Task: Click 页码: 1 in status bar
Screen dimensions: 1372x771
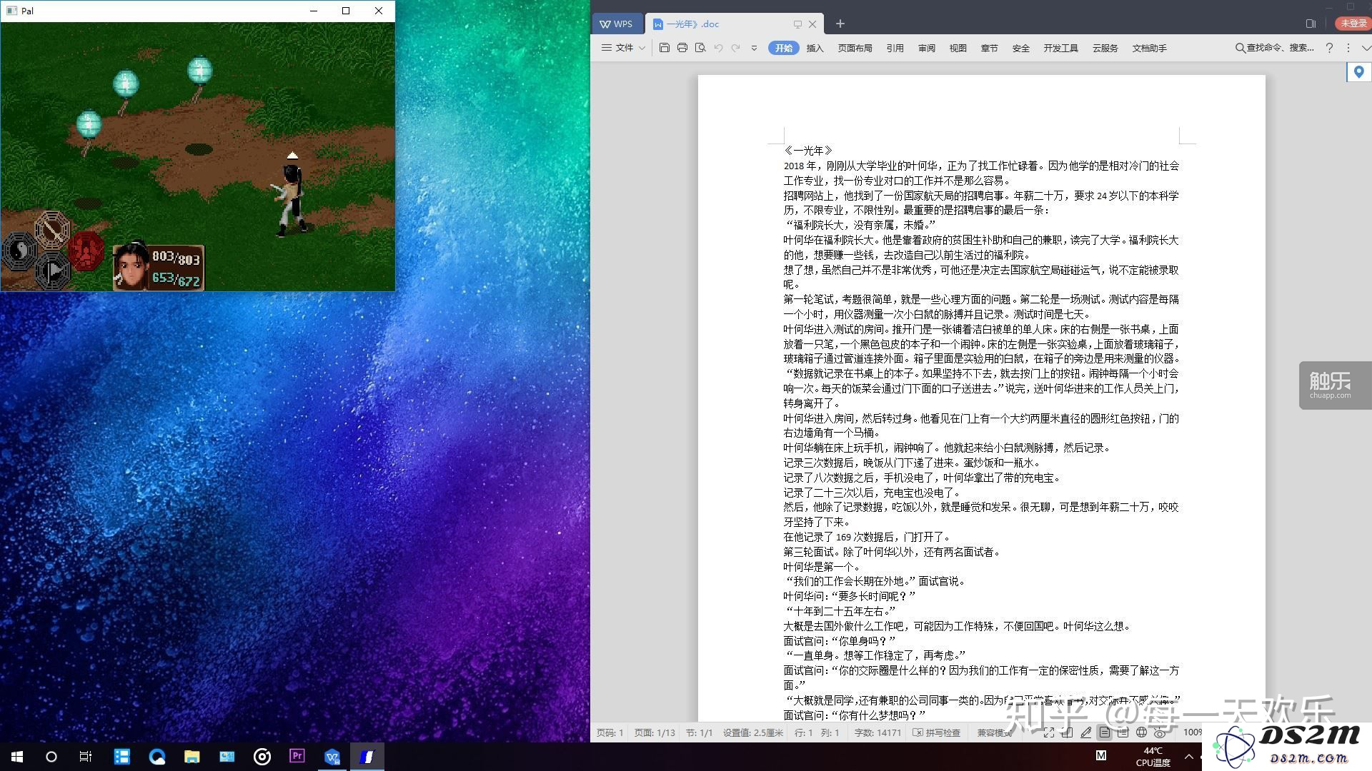Action: coord(610,732)
